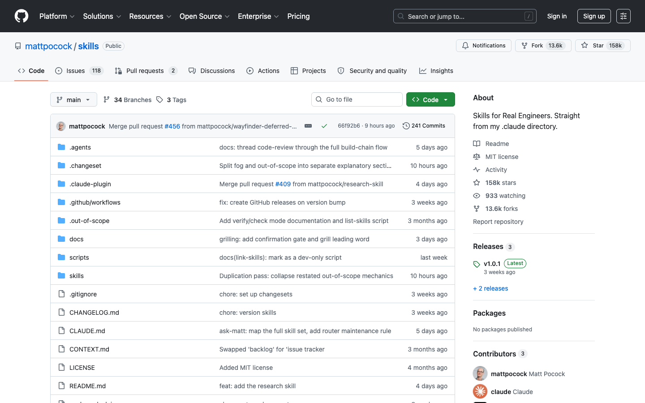
Task: Click the + 2 releases link
Action: [490, 288]
